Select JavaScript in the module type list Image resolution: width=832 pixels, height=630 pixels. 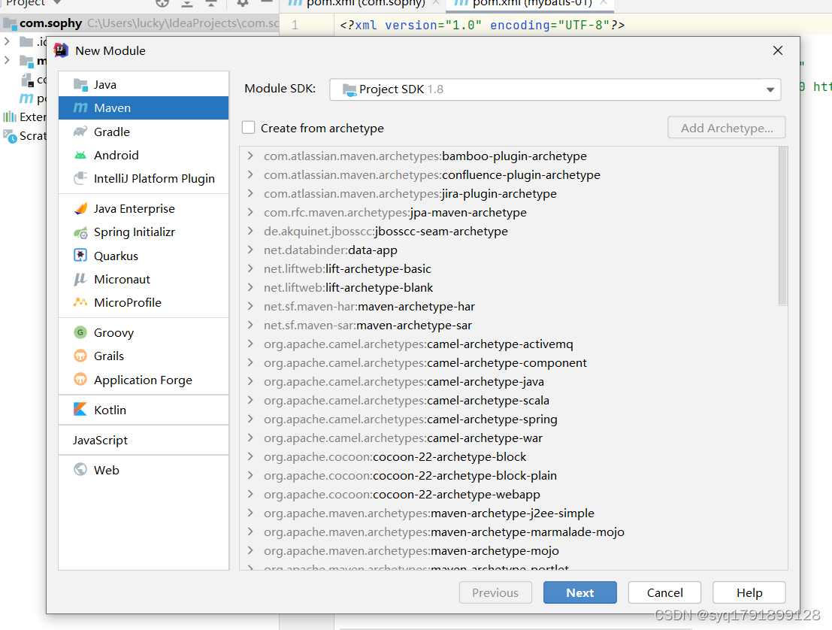144,440
